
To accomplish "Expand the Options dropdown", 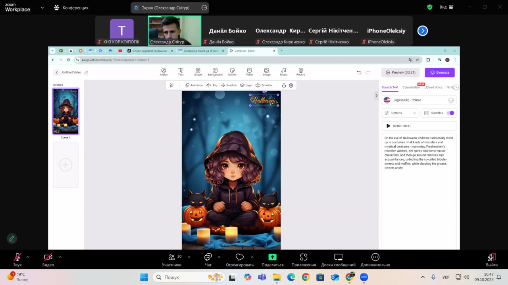I will [x=400, y=113].
